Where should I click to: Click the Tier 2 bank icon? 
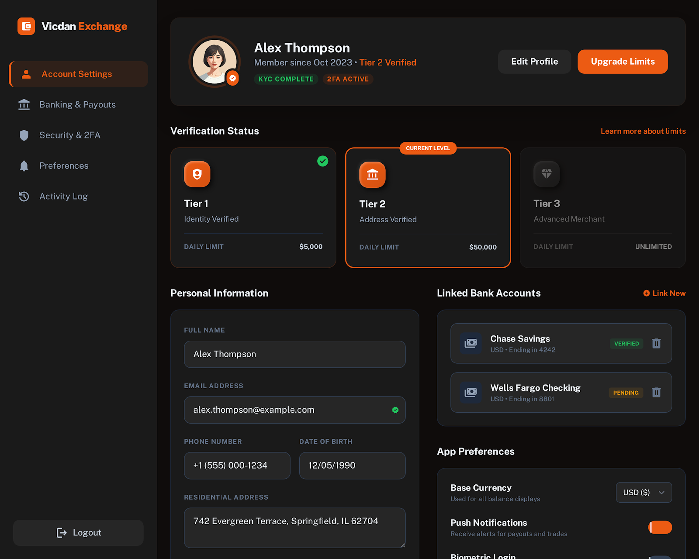pos(372,175)
